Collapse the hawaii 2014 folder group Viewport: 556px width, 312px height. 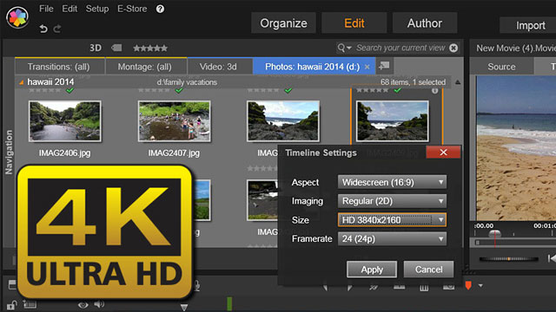21,82
